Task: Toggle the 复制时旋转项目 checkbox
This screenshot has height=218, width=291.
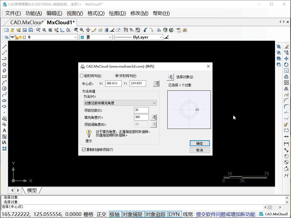Action: click(84, 150)
